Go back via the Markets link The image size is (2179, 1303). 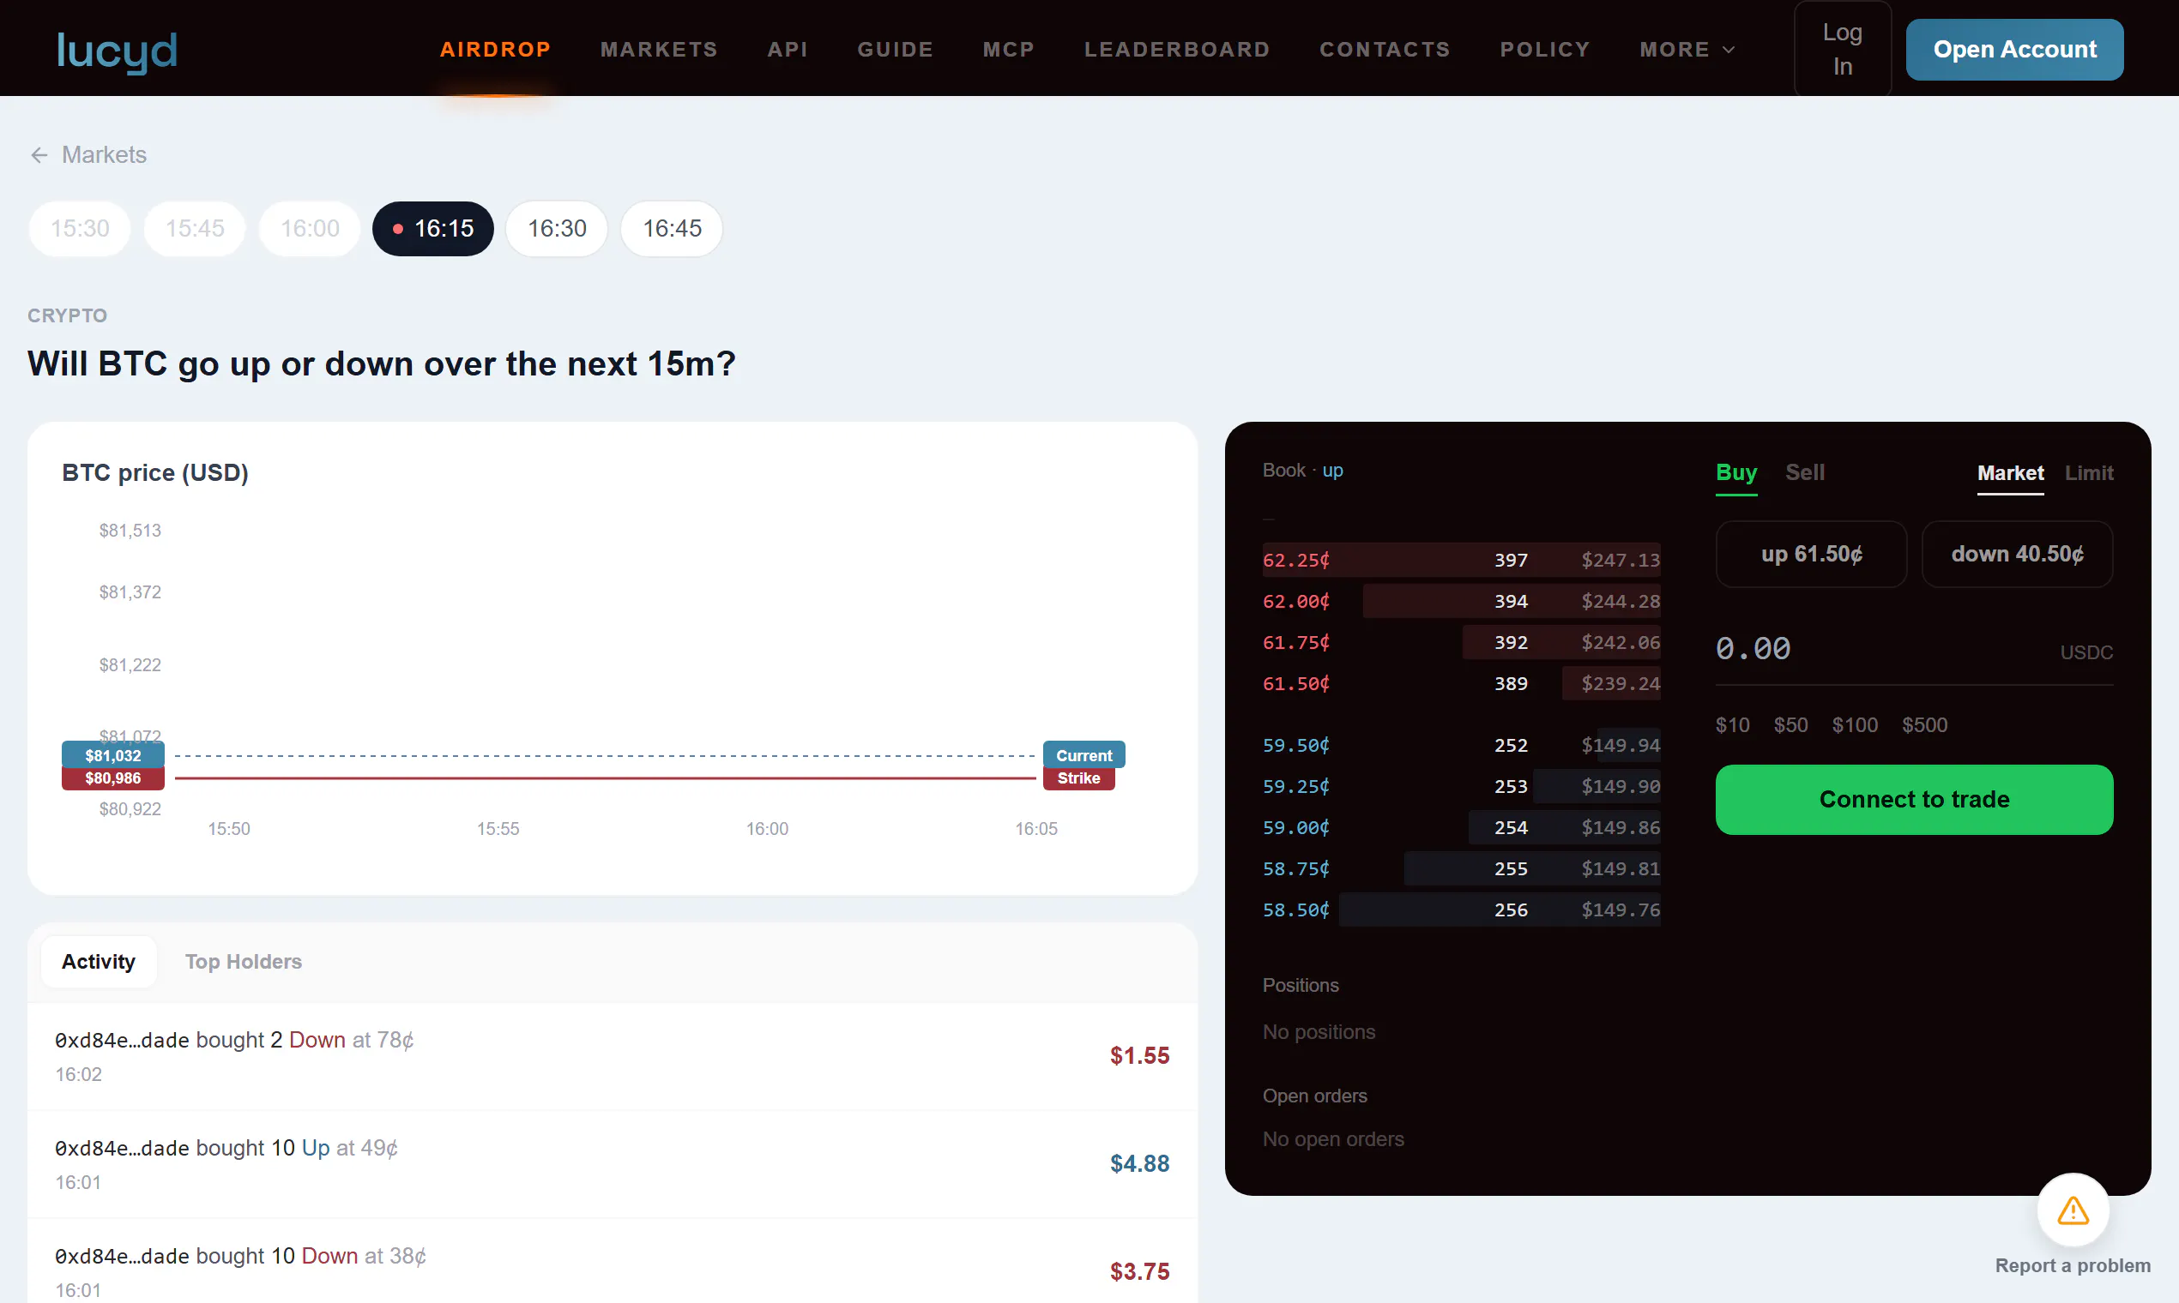coord(104,154)
